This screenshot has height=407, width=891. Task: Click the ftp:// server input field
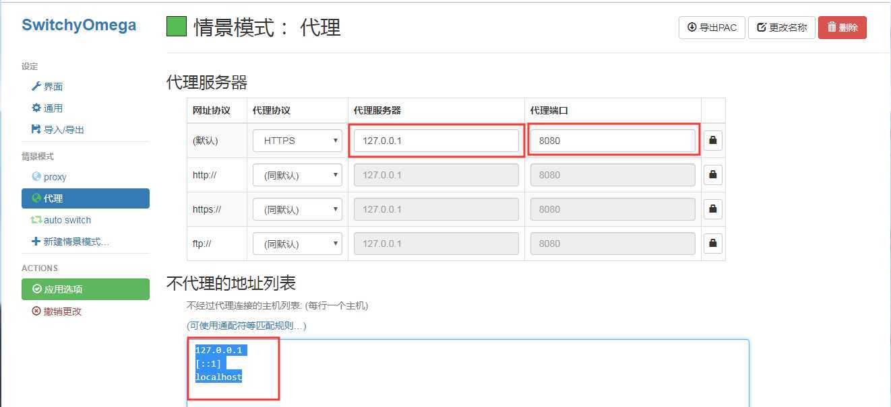pyautogui.click(x=436, y=244)
